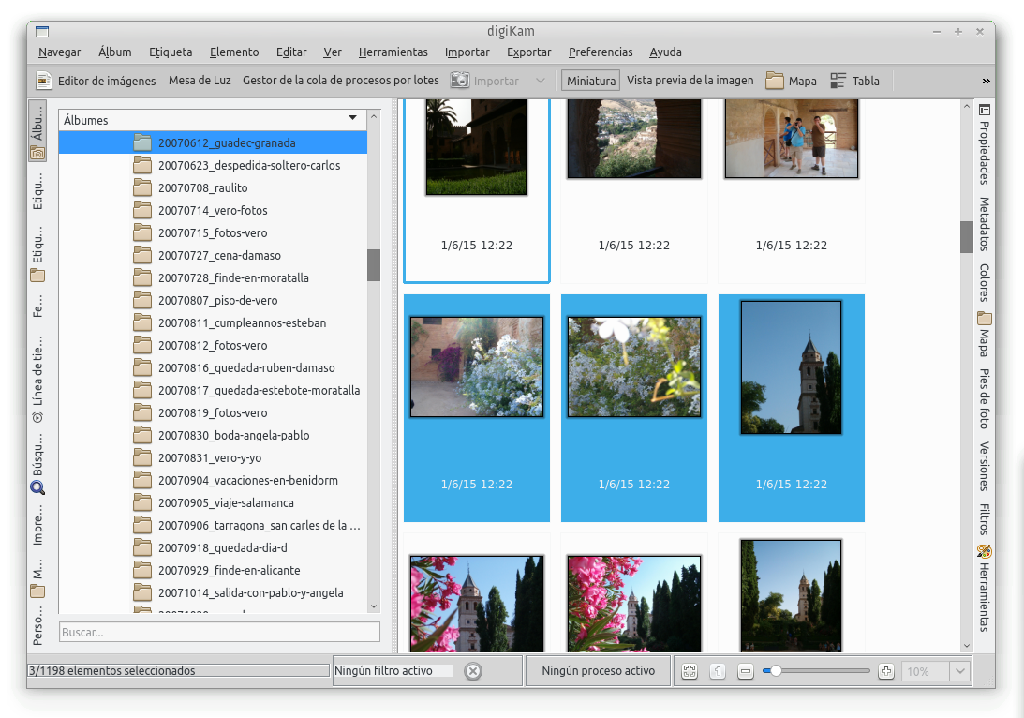The height and width of the screenshot is (718, 1024).
Task: Open the Metadatos right sidebar tab
Action: [985, 223]
